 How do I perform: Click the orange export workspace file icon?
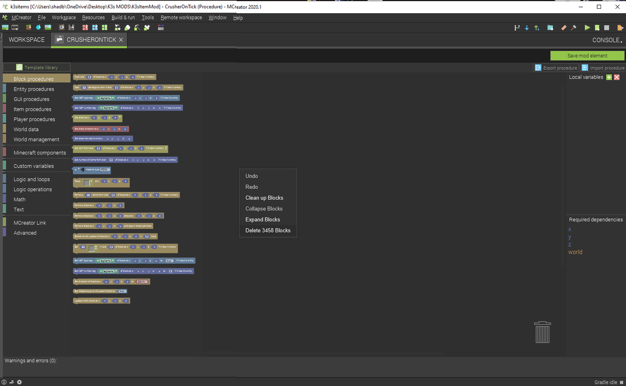coord(621,28)
